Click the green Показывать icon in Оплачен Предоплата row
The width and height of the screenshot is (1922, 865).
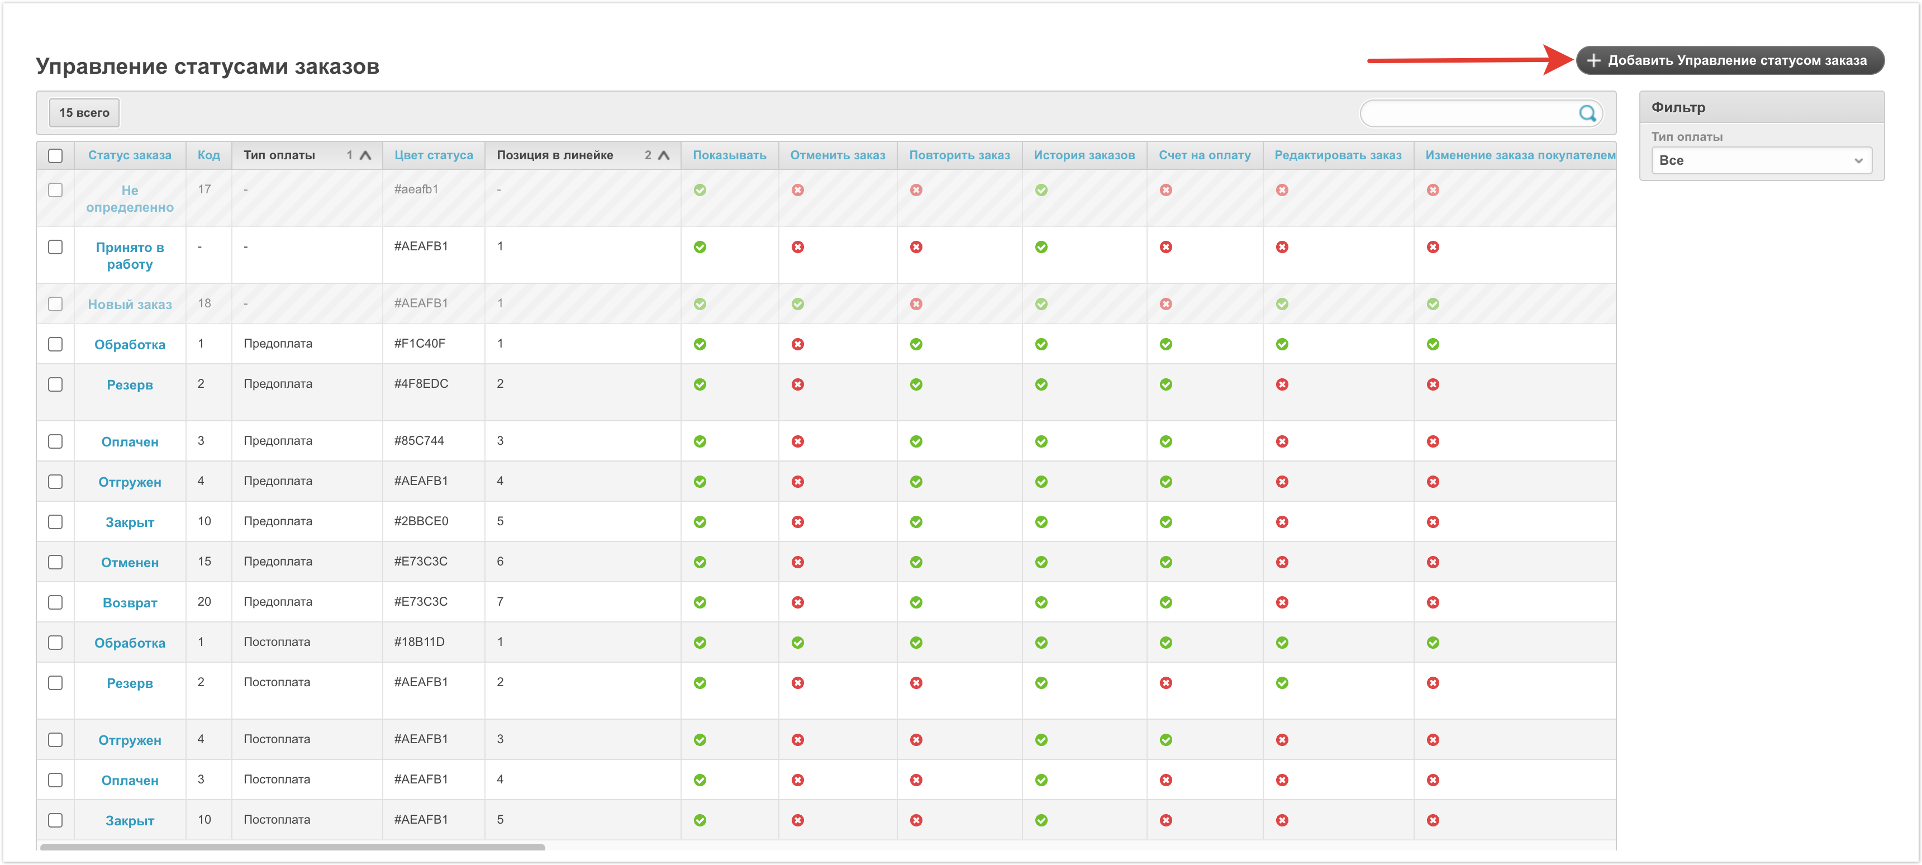[x=700, y=442]
